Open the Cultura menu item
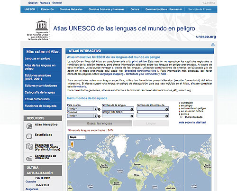 135,10
